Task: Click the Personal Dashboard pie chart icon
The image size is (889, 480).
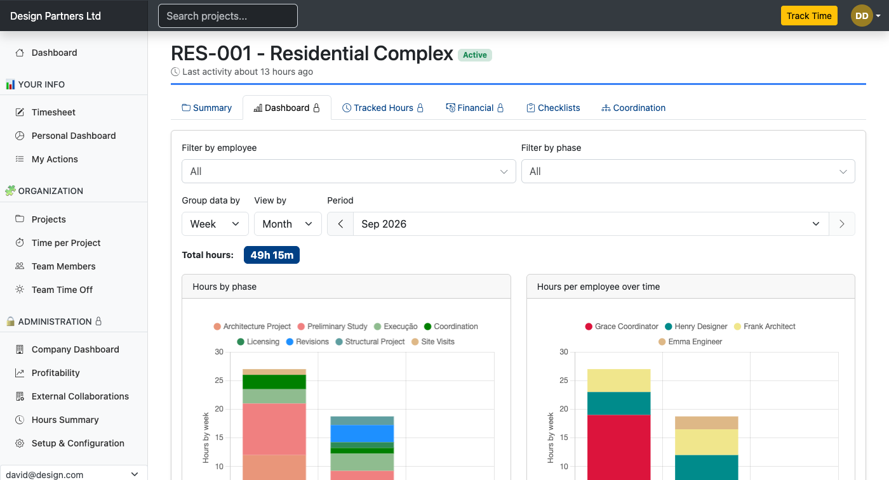Action: 20,136
